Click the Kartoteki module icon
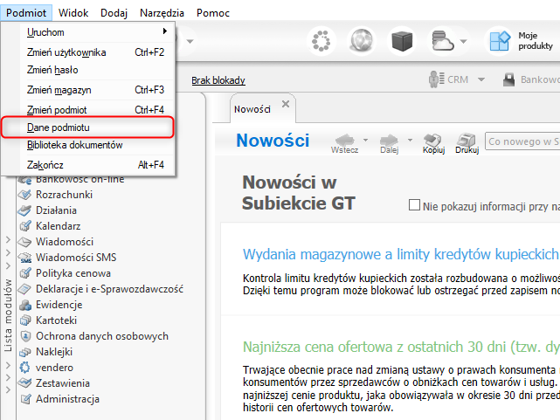This screenshot has height=420, width=560. (25, 320)
